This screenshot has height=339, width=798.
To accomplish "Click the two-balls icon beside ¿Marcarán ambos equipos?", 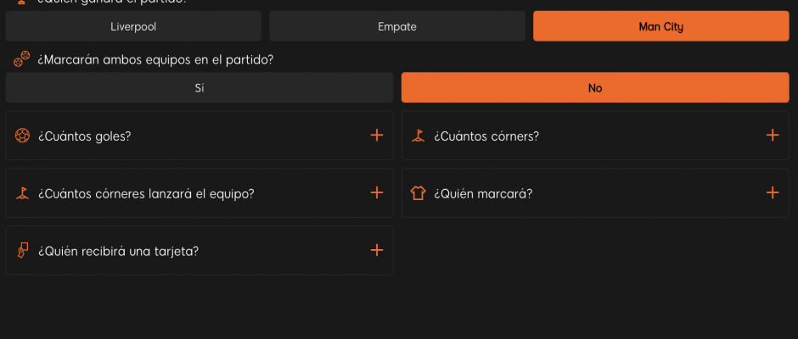I will [x=21, y=59].
